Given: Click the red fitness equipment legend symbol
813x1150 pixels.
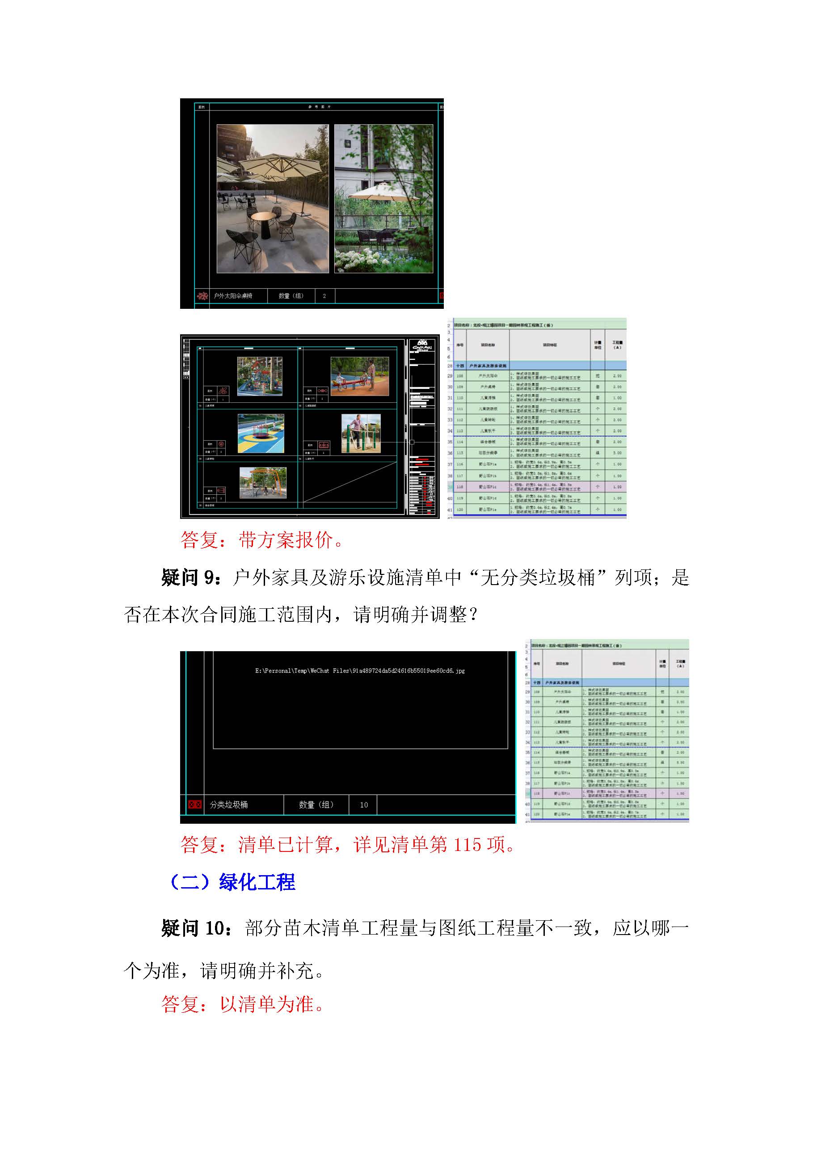Looking at the screenshot, I should coord(323,445).
